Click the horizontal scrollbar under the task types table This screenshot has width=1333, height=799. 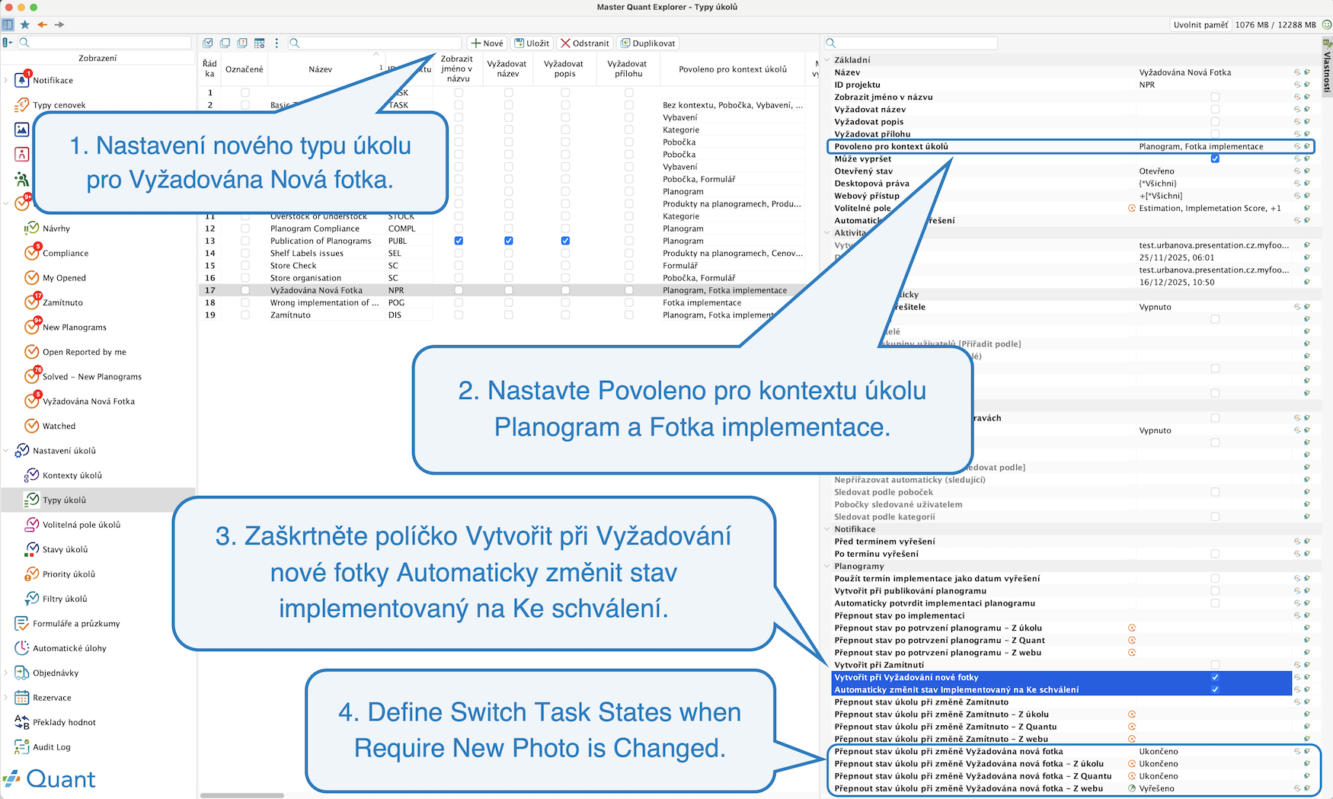tap(242, 795)
